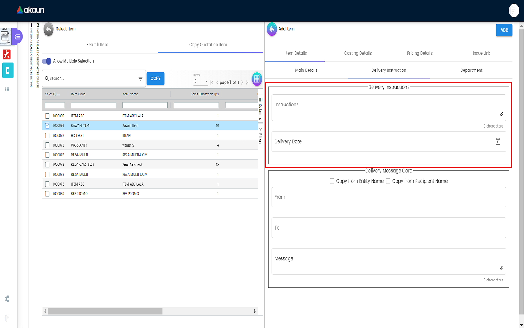Click the back arrow beside Select Item
This screenshot has width=524, height=328.
48,29
